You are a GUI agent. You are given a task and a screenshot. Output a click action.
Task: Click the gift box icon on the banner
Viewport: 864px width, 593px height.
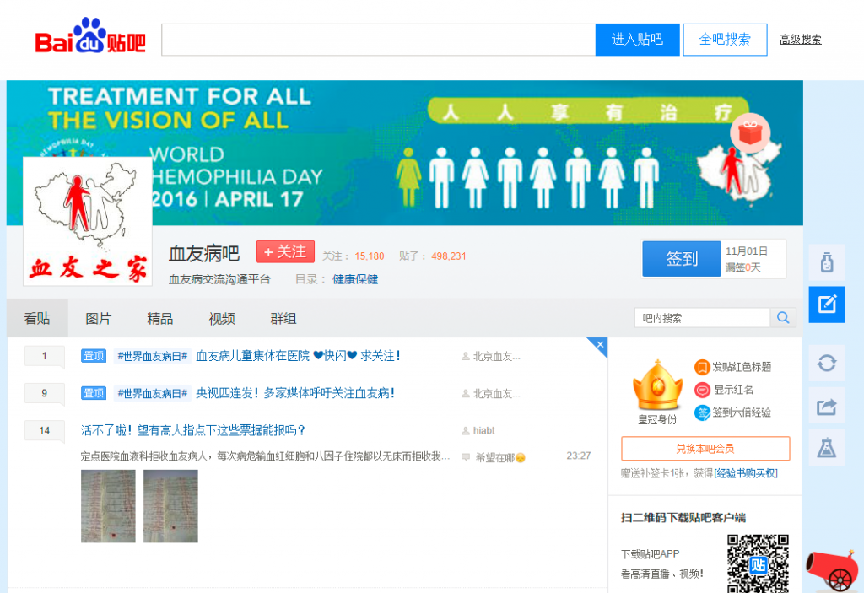point(750,132)
